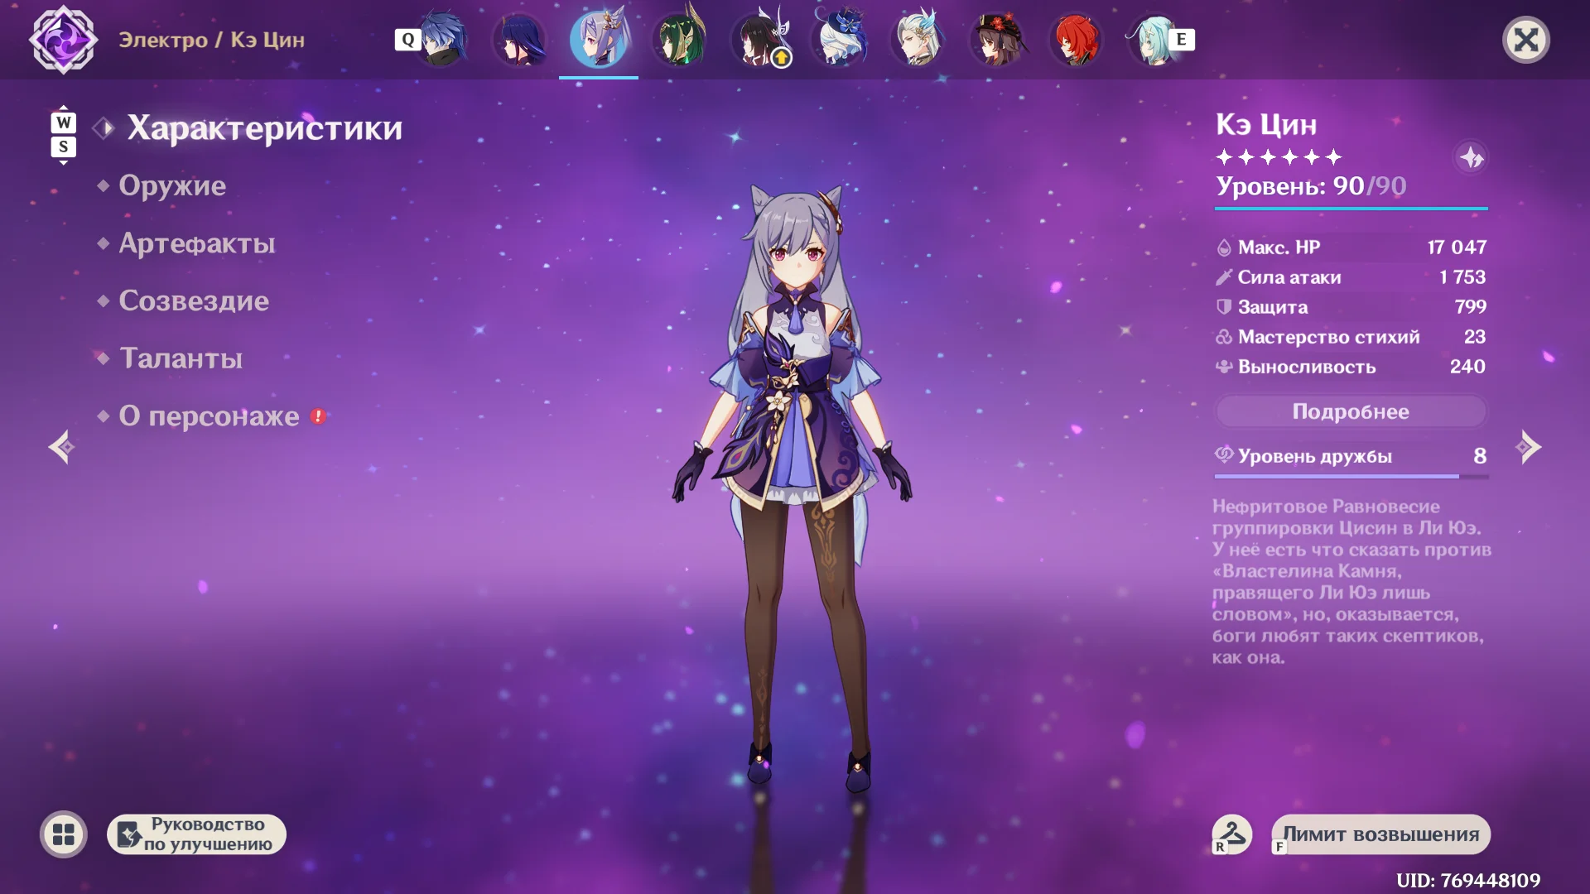Viewport: 1590px width, 894px height.
Task: Open the Характеристики tab
Action: (264, 128)
